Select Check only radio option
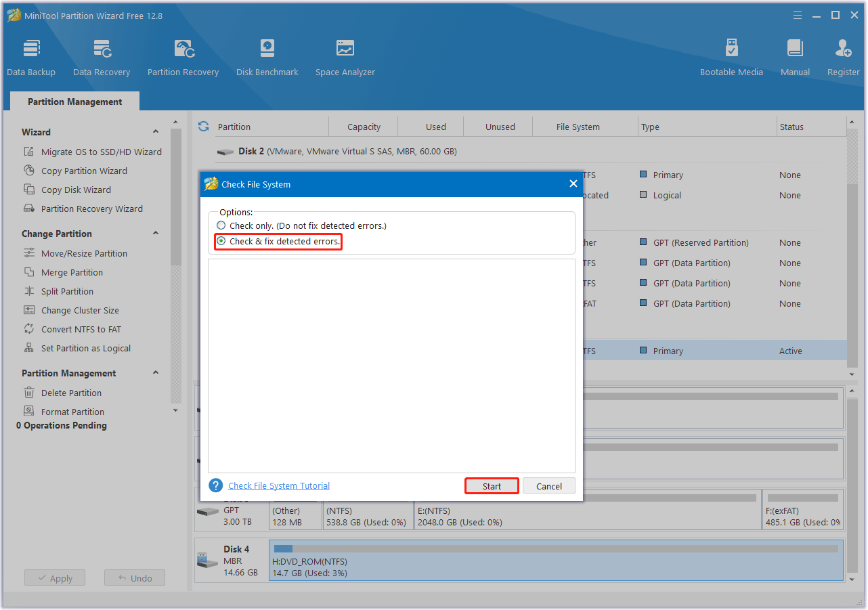The width and height of the screenshot is (868, 610). click(221, 225)
